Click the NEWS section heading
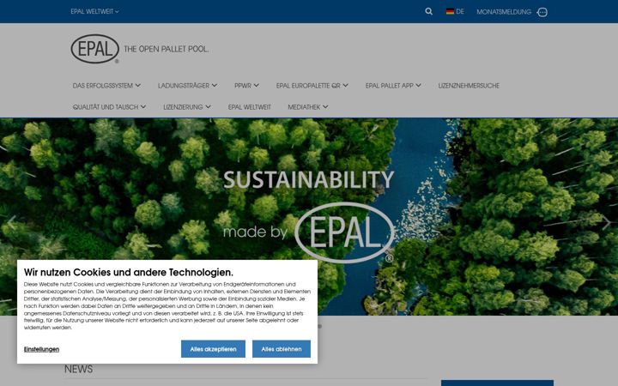Image resolution: width=618 pixels, height=386 pixels. 78,369
